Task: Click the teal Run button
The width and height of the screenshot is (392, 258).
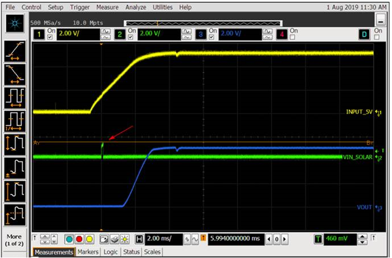Action: click(69, 239)
